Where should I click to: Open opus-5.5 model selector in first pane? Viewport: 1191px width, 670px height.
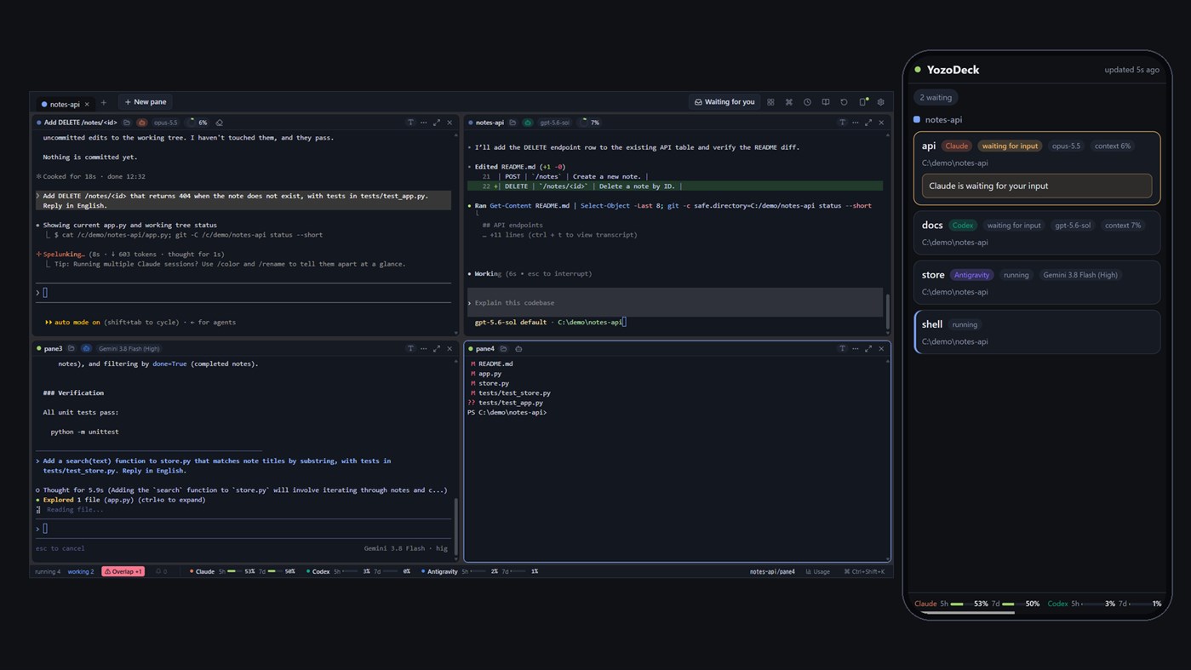pyautogui.click(x=166, y=123)
